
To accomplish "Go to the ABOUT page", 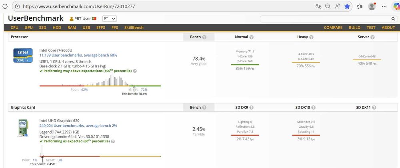I will (x=388, y=28).
